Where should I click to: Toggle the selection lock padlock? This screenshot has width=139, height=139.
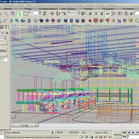pyautogui.click(x=52, y=132)
